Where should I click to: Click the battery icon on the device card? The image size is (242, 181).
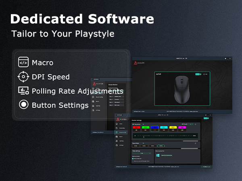(x=198, y=74)
